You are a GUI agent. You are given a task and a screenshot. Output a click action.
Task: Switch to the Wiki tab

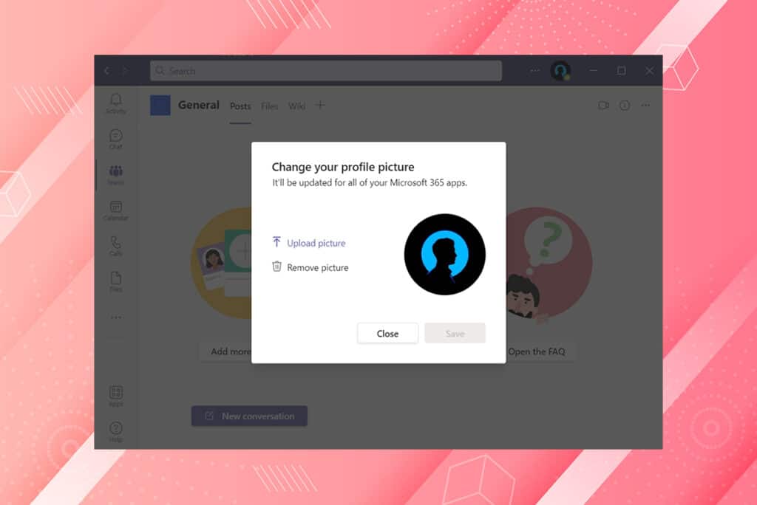pos(296,106)
